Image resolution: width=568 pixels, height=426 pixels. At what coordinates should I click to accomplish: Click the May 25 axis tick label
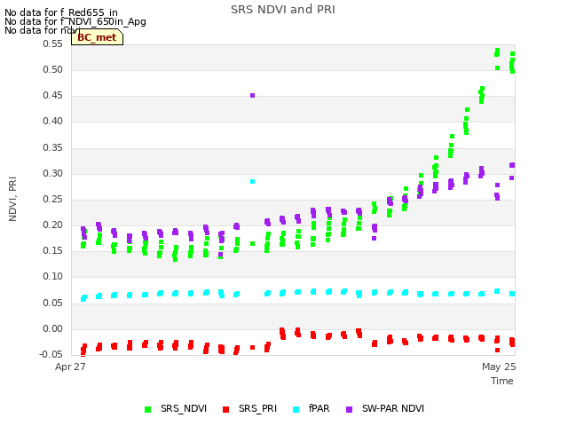[x=499, y=367]
